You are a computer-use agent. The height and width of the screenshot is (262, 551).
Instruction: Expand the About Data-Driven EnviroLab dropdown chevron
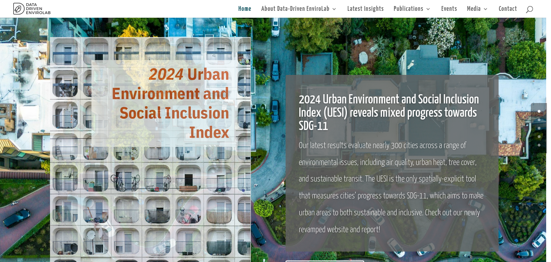pos(334,9)
